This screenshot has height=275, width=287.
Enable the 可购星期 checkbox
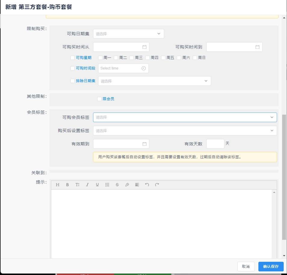pos(73,58)
